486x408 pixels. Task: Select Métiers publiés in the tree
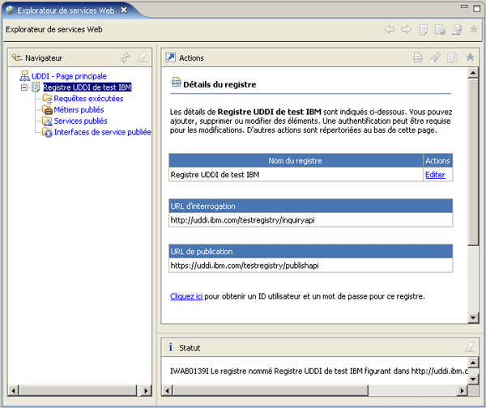click(79, 109)
